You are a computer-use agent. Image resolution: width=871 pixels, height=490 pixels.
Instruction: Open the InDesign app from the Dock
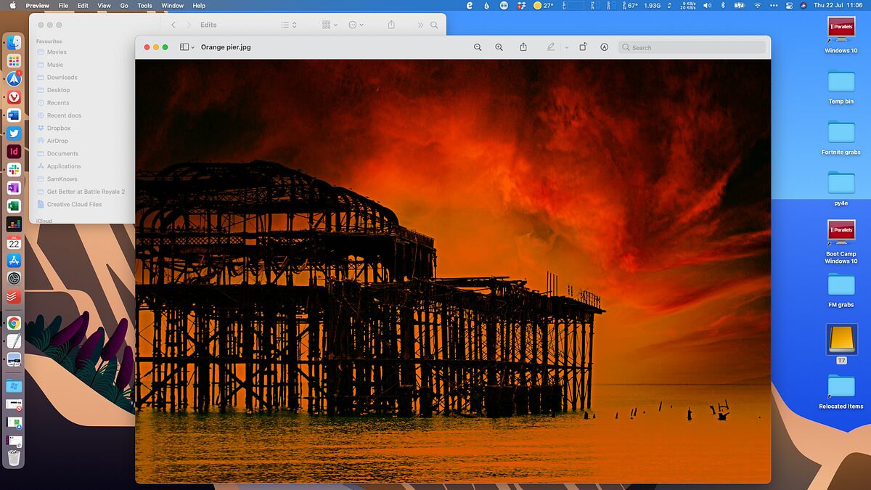click(14, 152)
